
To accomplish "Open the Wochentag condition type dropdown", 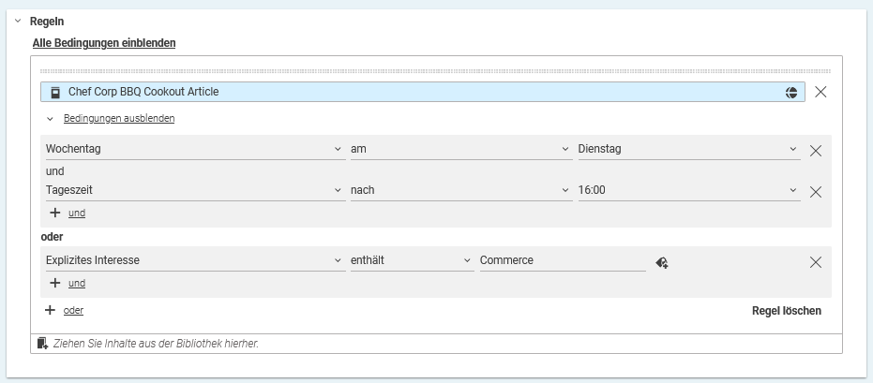I will [x=194, y=149].
